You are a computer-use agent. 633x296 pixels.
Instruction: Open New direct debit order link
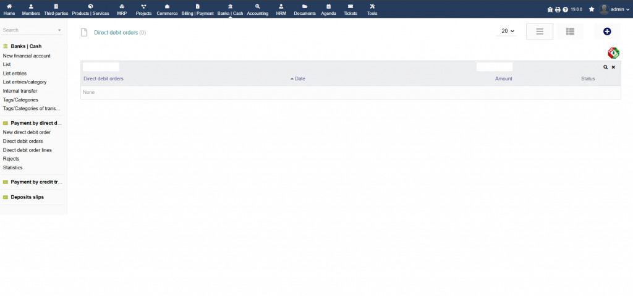[x=27, y=132]
